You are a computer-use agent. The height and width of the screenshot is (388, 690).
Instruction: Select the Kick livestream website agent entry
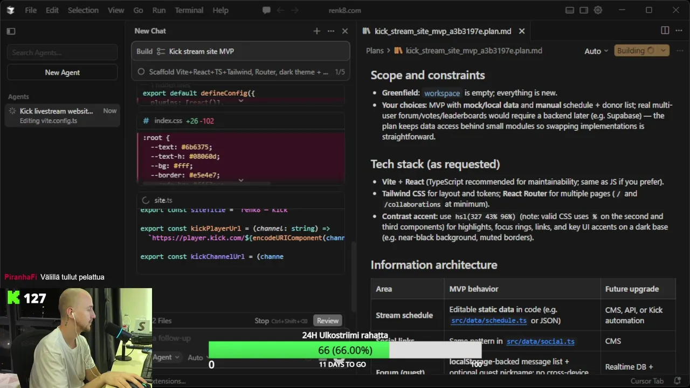(63, 115)
